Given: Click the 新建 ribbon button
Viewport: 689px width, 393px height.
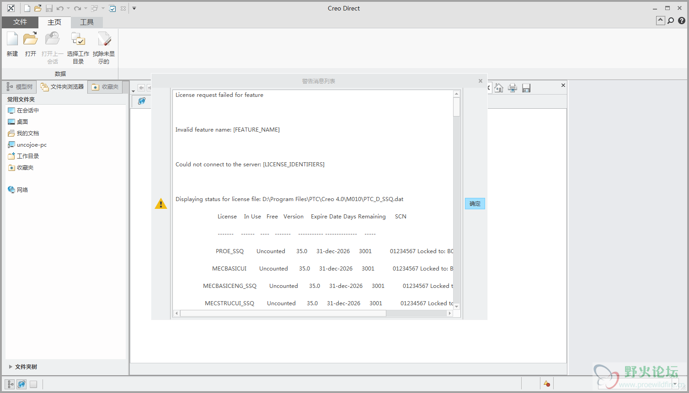Looking at the screenshot, I should pos(12,45).
